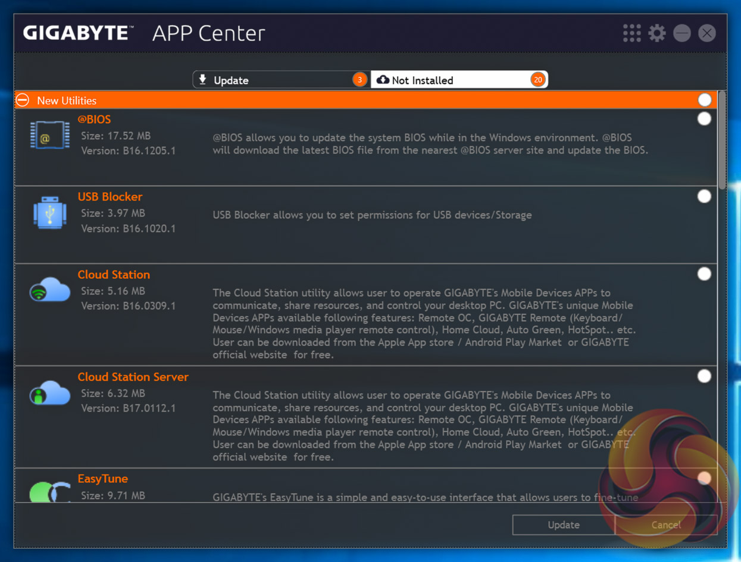Click the Cloud Station cloud icon
Image resolution: width=741 pixels, height=562 pixels.
tap(50, 290)
